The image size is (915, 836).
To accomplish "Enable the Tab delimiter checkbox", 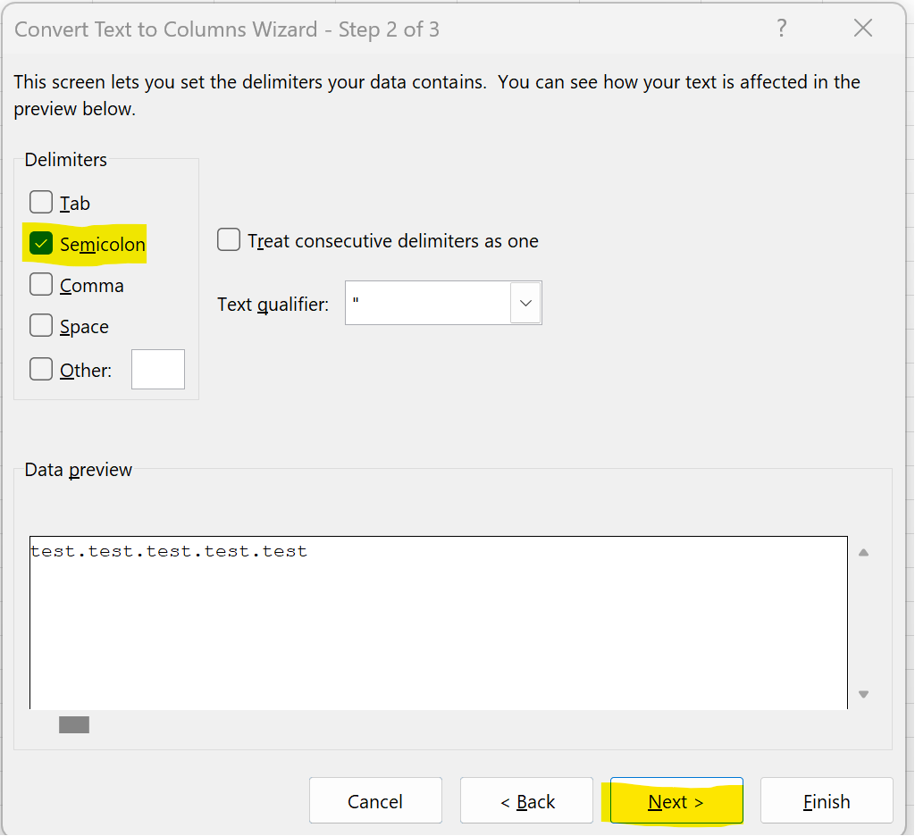I will coord(41,203).
